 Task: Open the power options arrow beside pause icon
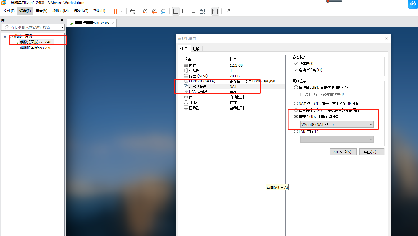(x=122, y=11)
